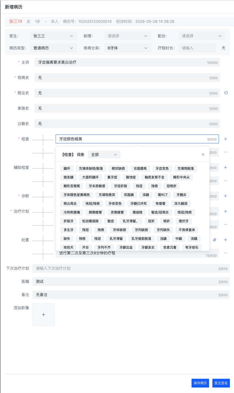Focus the 检查 field containing 牙冠颜色暗黄
Viewport: 234px width, 393px height.
[137, 139]
